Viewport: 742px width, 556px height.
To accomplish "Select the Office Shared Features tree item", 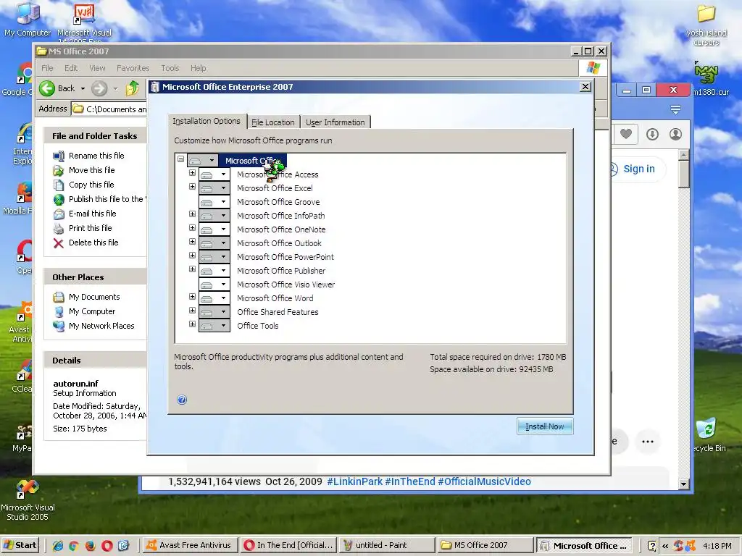I will [278, 312].
